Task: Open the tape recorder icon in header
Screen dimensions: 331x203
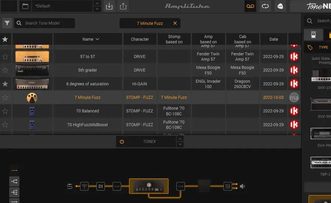Action: click(250, 6)
